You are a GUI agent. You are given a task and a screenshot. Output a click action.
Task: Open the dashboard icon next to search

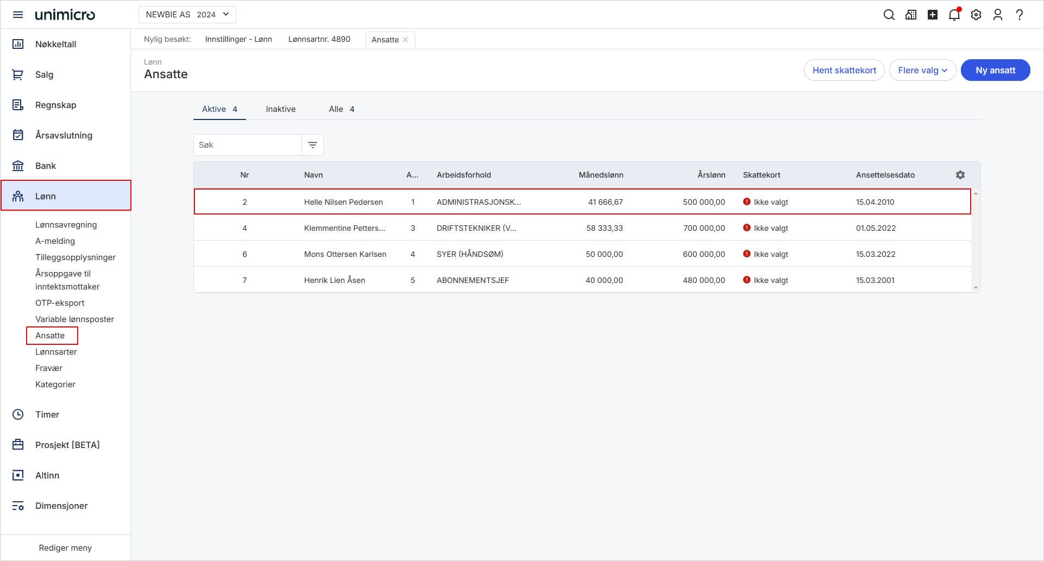[911, 15]
